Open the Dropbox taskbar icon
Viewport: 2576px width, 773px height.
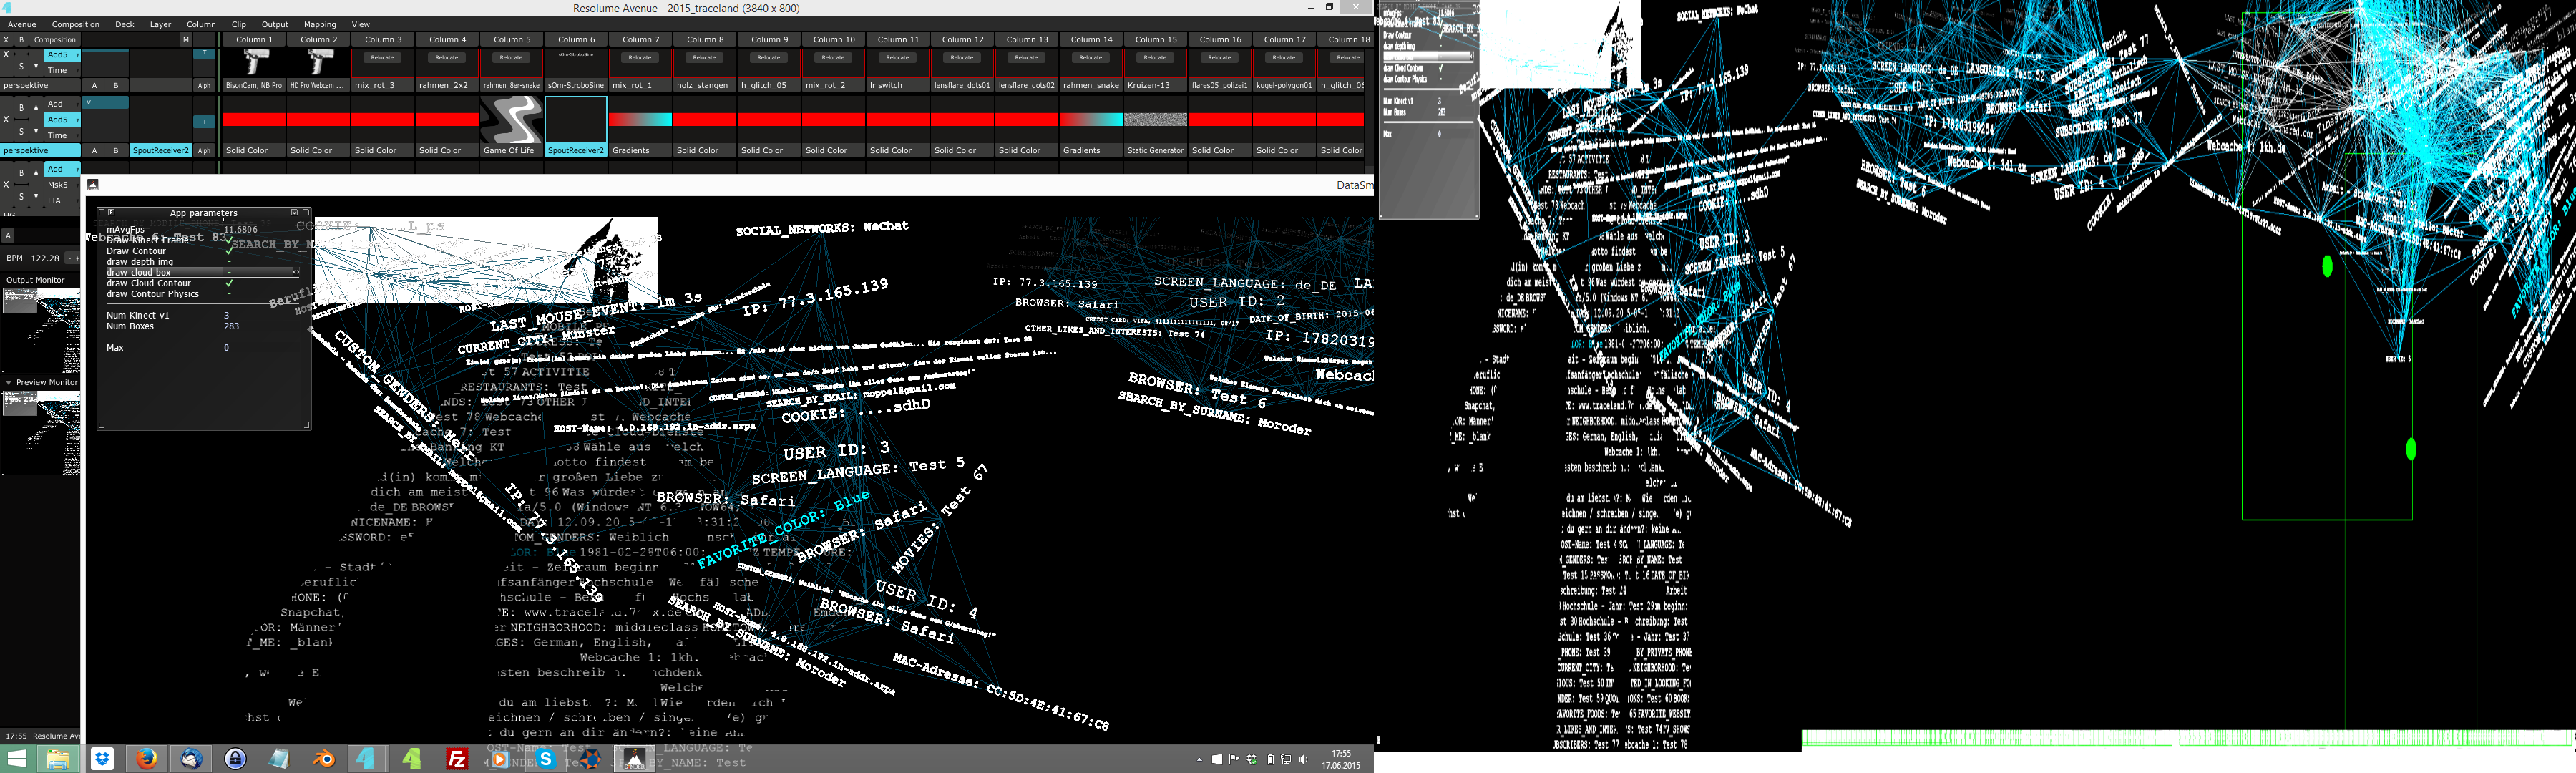coord(102,759)
